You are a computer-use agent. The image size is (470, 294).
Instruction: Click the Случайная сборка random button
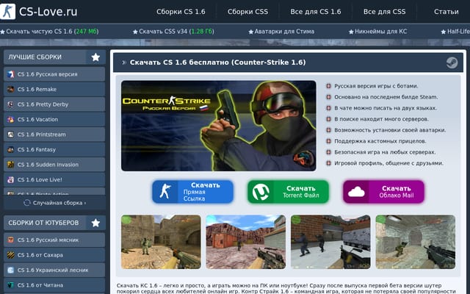pyautogui.click(x=54, y=203)
